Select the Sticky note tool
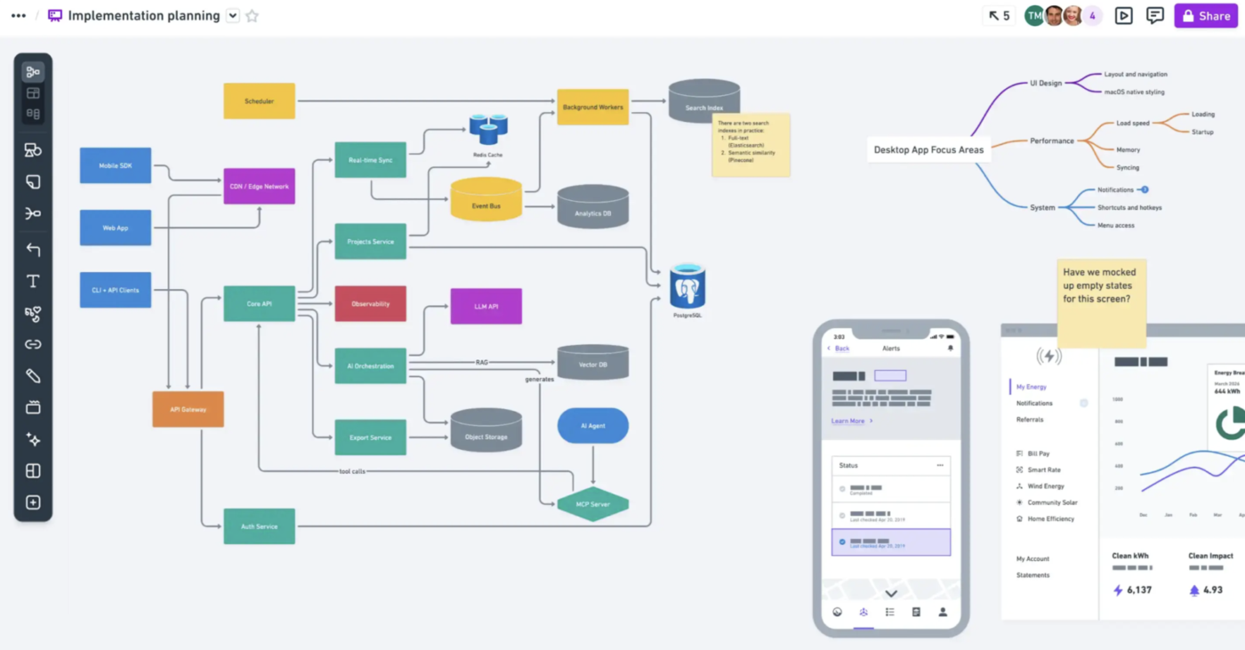 point(33,182)
